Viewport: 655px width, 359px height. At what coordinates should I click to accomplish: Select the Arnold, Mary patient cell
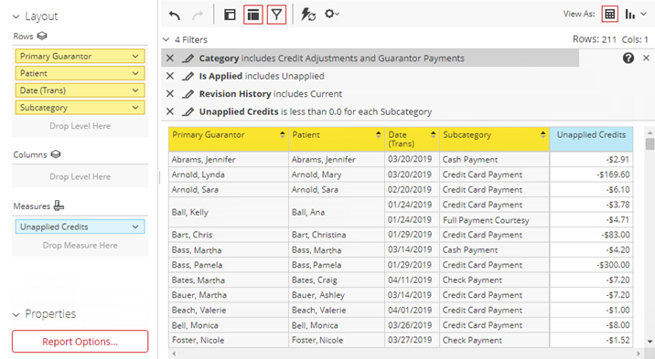tap(337, 174)
